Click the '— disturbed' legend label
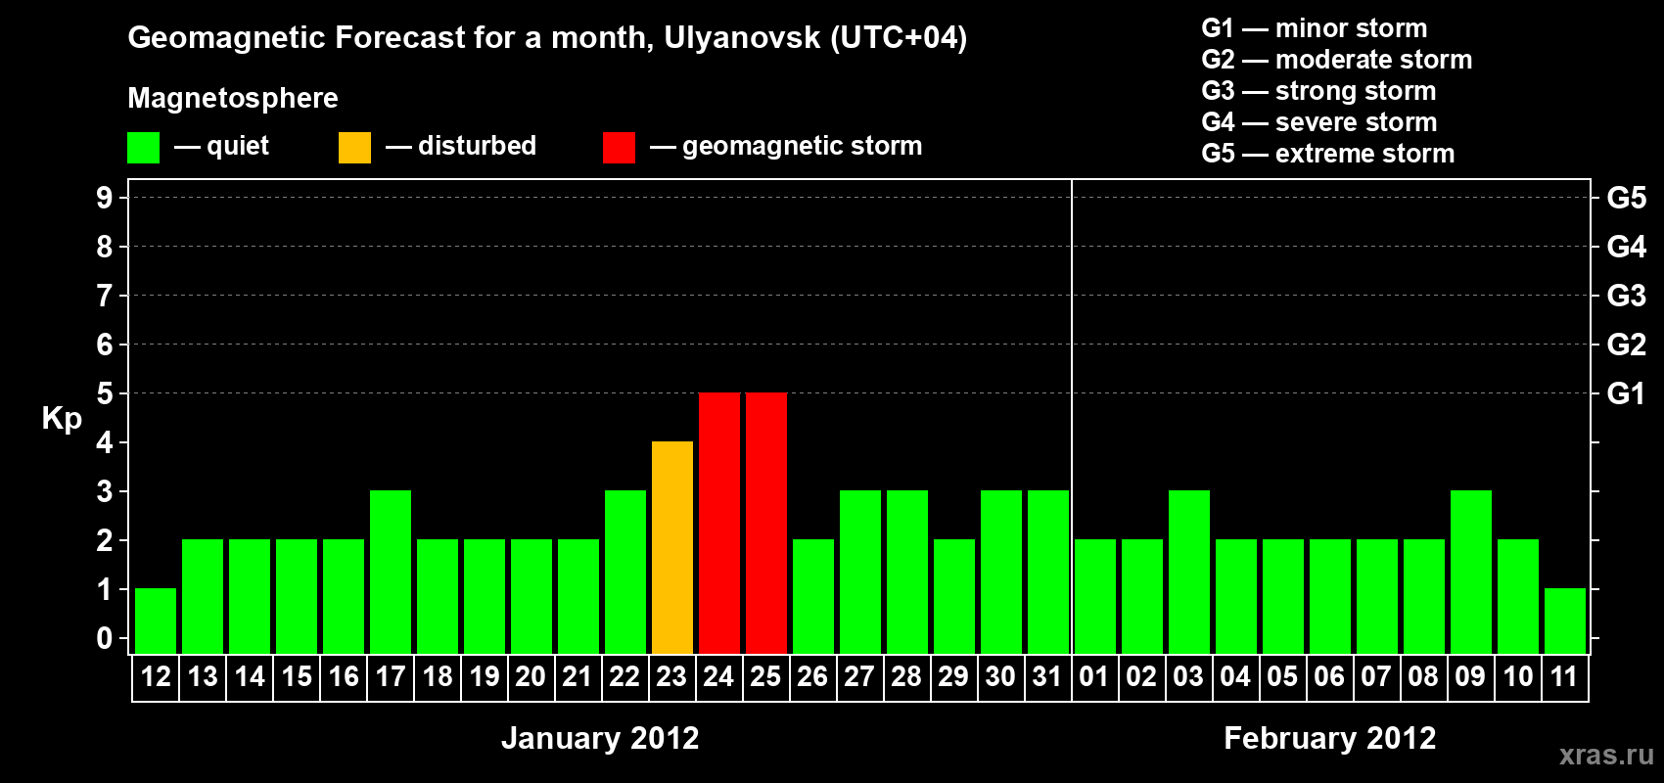The image size is (1664, 783). (x=461, y=146)
